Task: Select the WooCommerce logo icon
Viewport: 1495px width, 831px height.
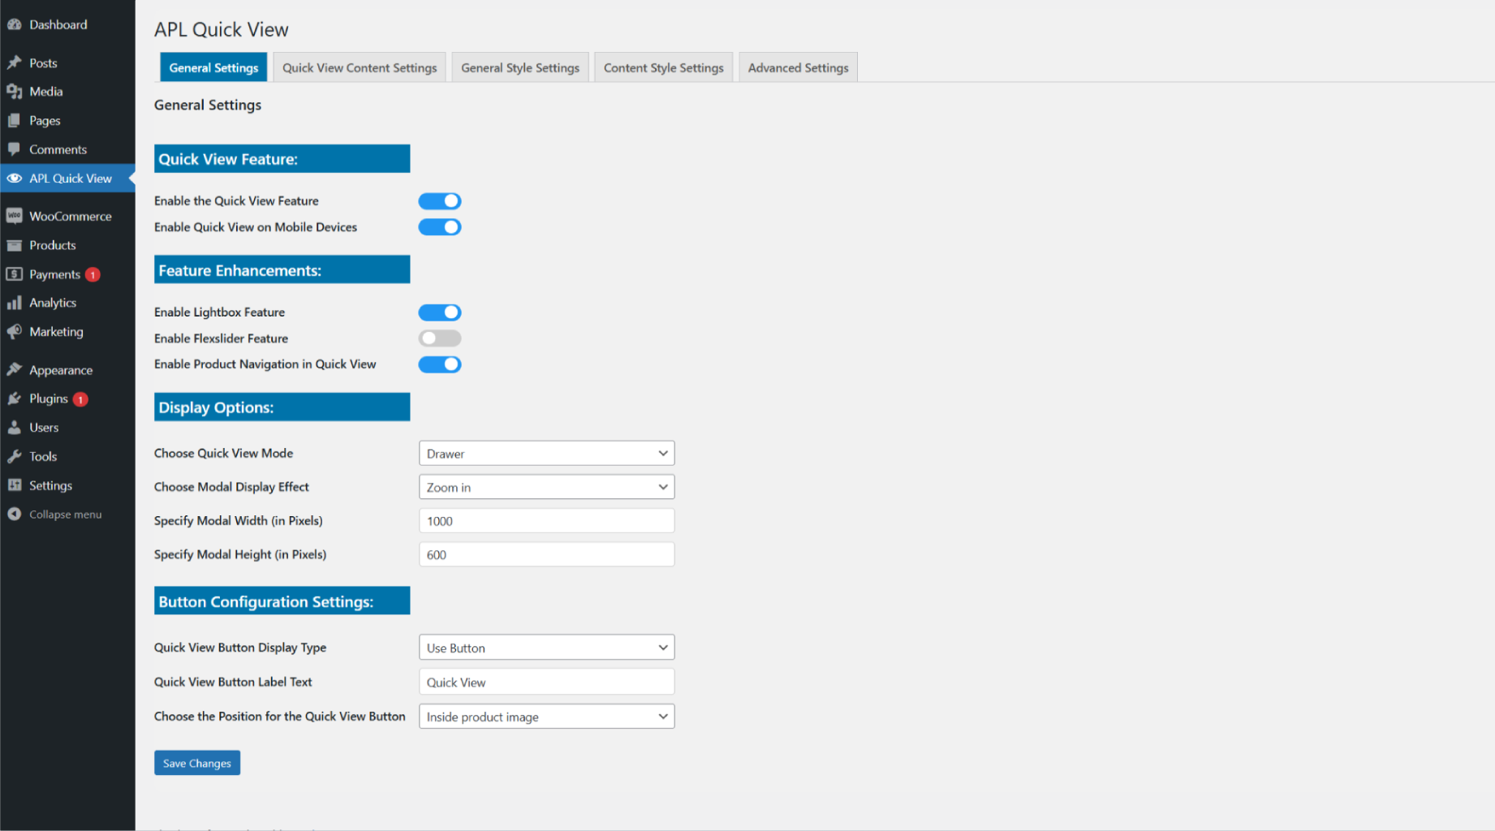Action: click(14, 216)
